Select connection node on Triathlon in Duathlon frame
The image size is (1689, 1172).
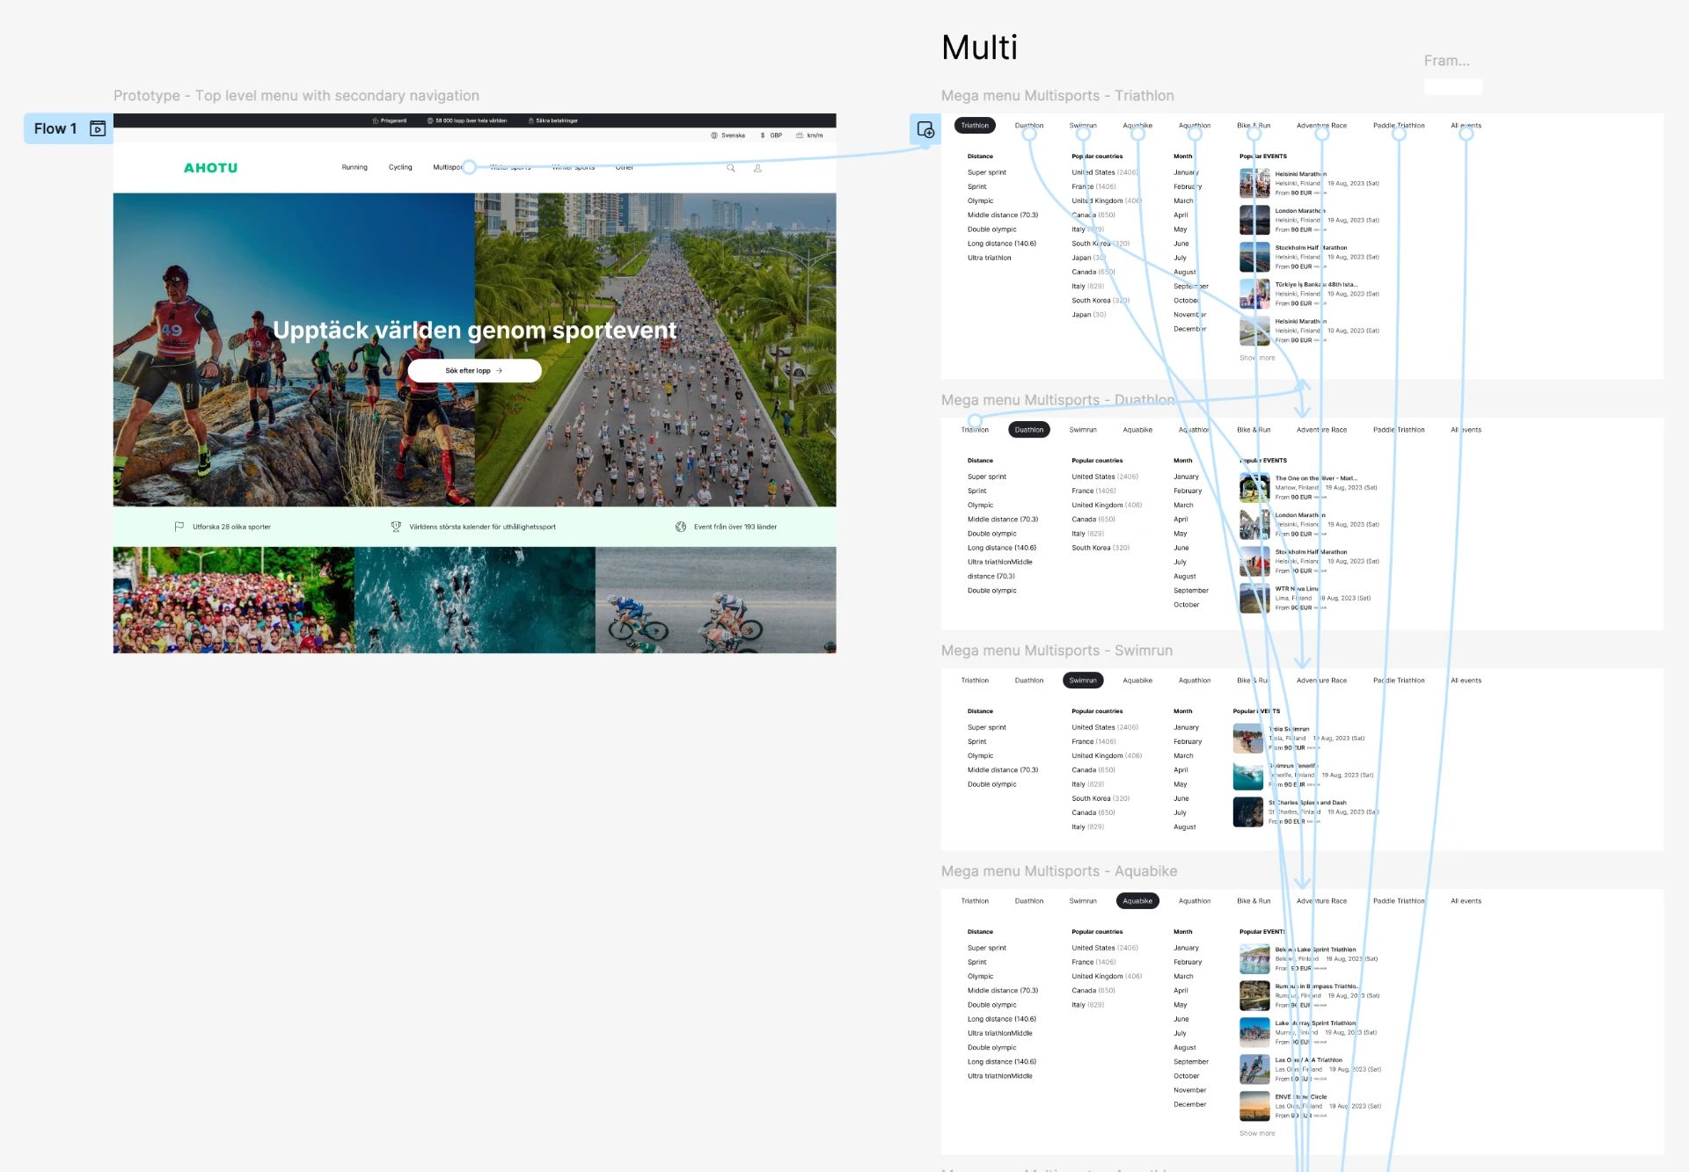point(975,422)
